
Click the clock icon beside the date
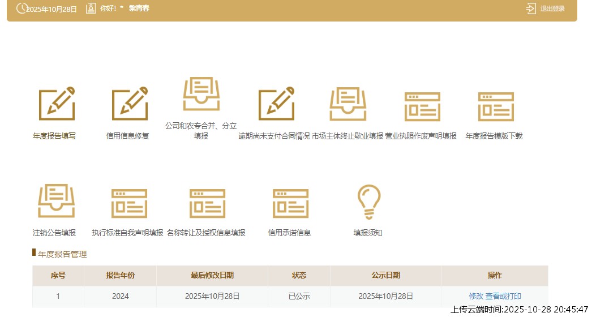(x=22, y=8)
